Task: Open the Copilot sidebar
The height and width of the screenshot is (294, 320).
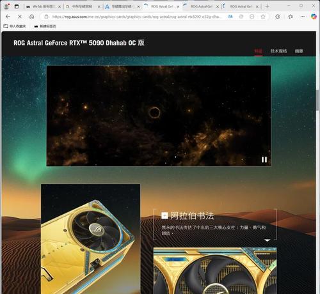Action: (314, 17)
